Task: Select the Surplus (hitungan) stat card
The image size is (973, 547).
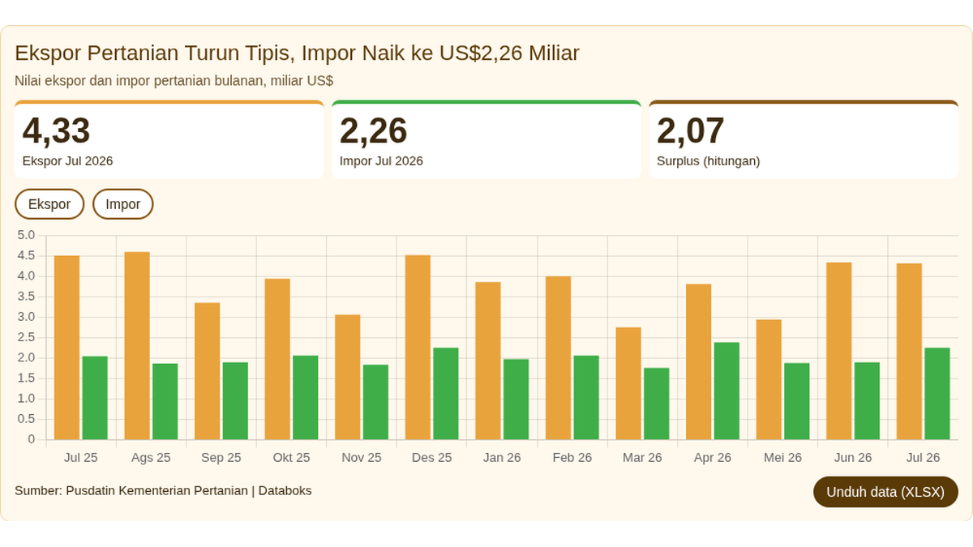Action: 804,139
